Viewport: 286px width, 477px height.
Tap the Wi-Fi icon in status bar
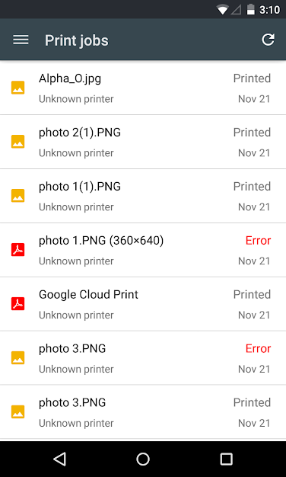click(x=223, y=10)
